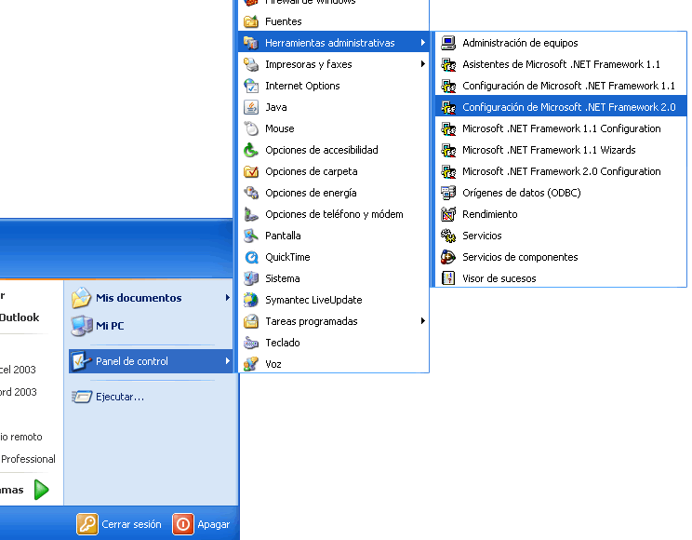Click the Opciones de carpeta icon

(x=251, y=171)
